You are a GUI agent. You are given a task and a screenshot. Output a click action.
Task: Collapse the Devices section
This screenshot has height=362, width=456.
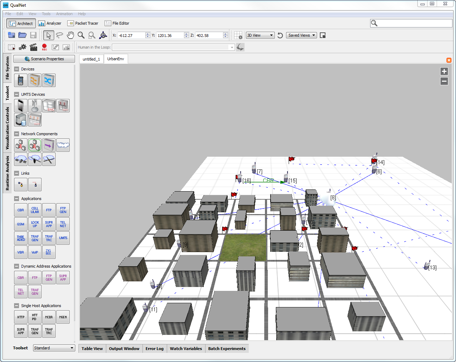tap(17, 69)
